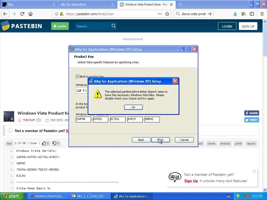This screenshot has height=200, width=267.
Task: Toggle Bind to product key checkbox
Action: (77, 76)
